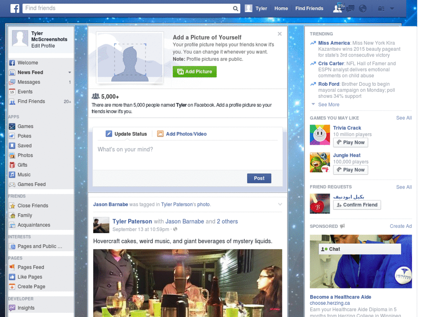
Task: Click the Create Ad link
Action: coord(401,226)
